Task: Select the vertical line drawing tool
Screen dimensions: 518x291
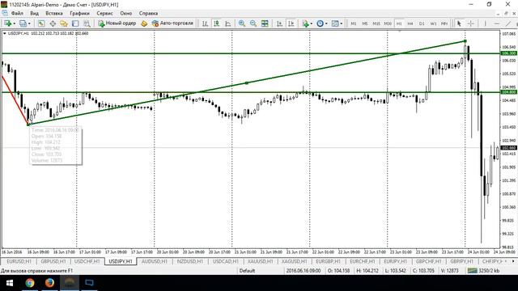Action: click(x=485, y=23)
